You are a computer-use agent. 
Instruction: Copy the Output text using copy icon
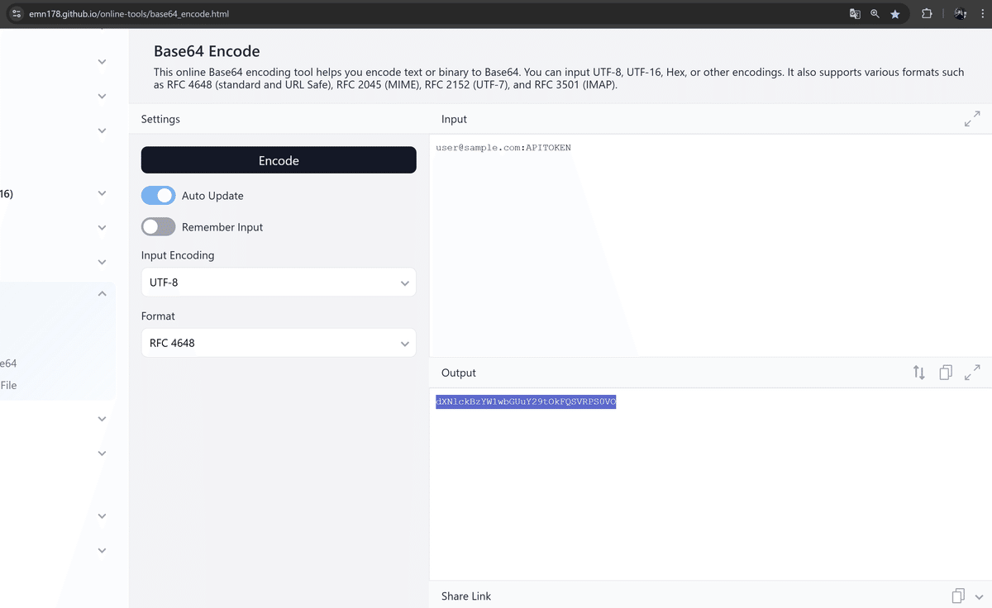[946, 373]
